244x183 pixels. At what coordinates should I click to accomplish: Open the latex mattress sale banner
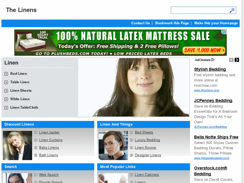pyautogui.click(x=120, y=43)
